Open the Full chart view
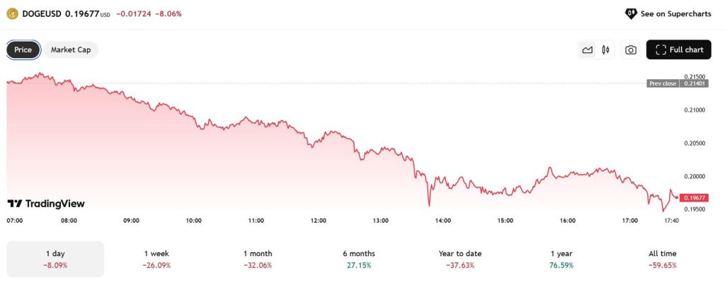This screenshot has width=725, height=285. (678, 50)
